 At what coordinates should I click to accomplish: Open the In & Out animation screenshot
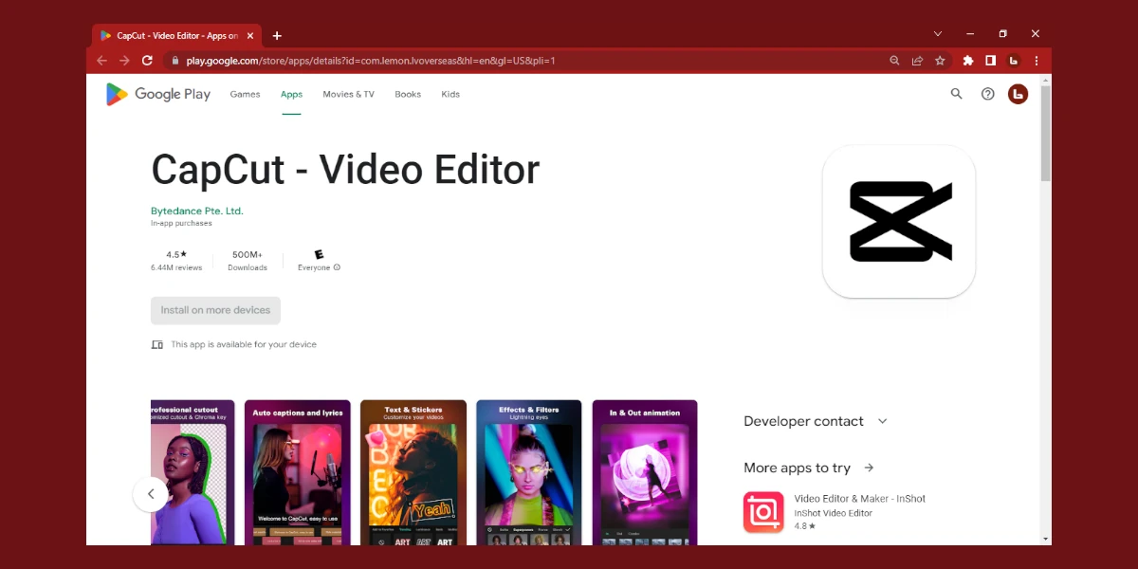645,472
